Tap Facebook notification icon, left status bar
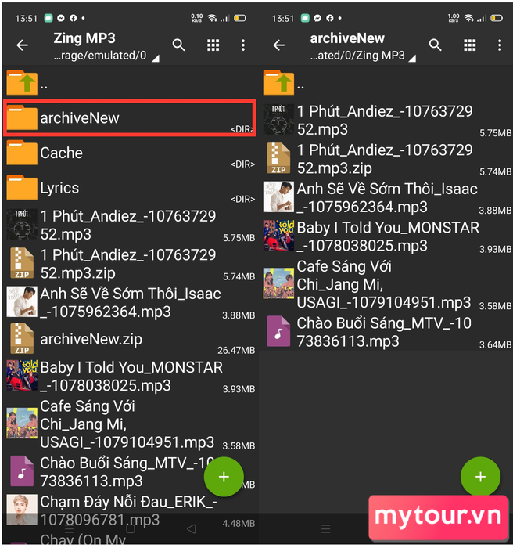 (73, 18)
